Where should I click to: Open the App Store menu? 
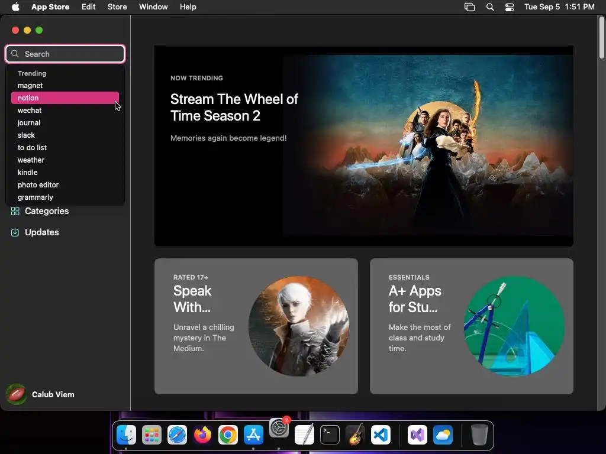[50, 7]
